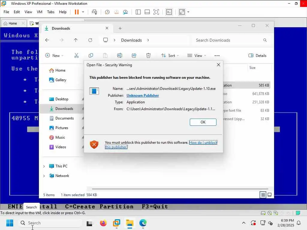Click the horizontal scrollbar in Explorer
The image size is (307, 230).
pos(180,189)
